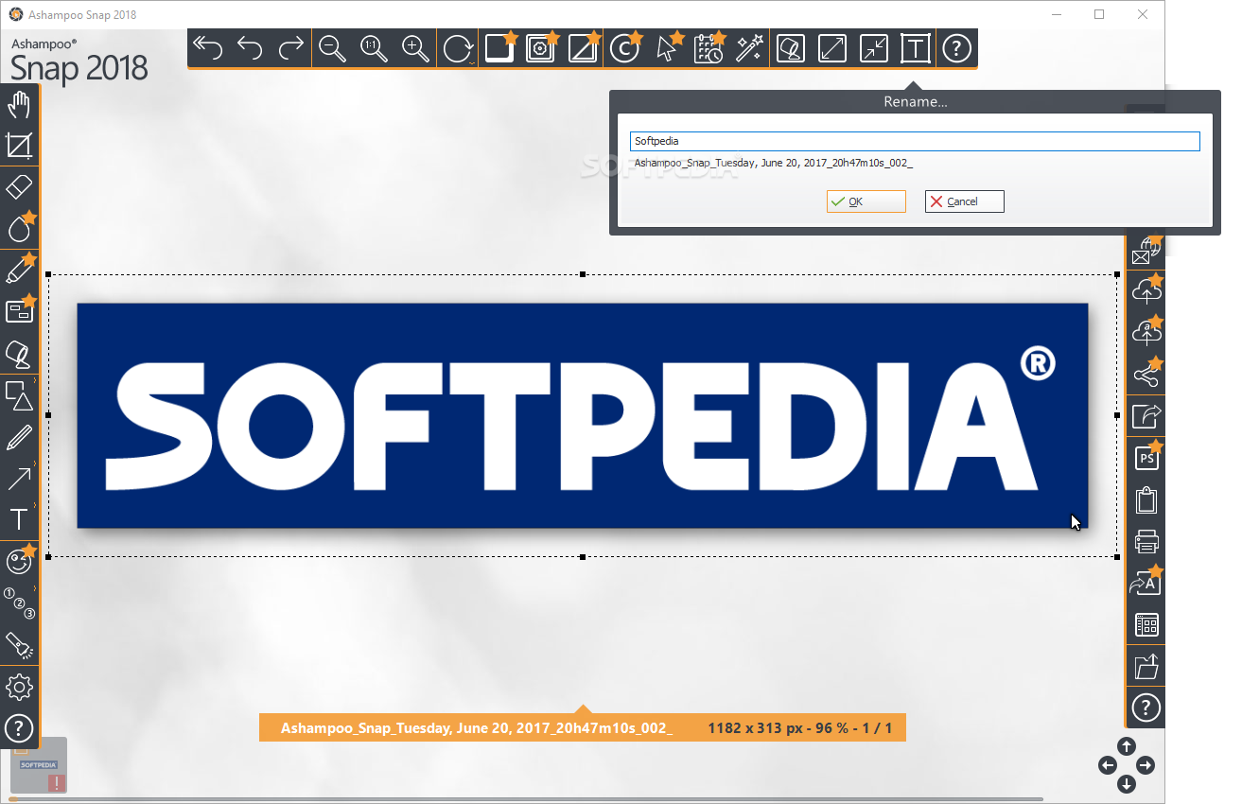Click the magic wand auto-effects icon

point(749,47)
